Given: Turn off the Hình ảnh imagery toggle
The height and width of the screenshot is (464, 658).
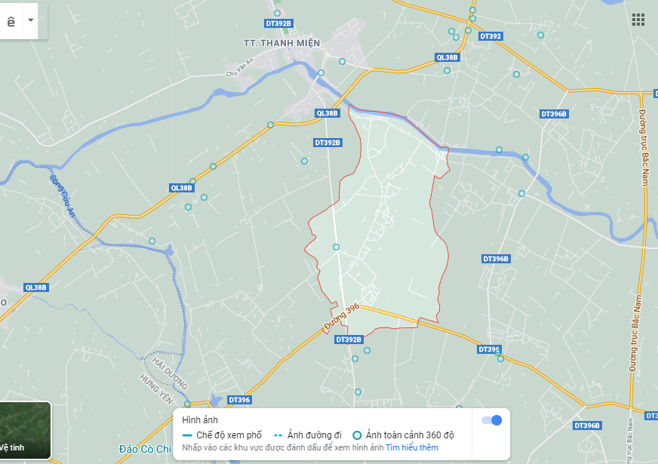Looking at the screenshot, I should click(492, 420).
